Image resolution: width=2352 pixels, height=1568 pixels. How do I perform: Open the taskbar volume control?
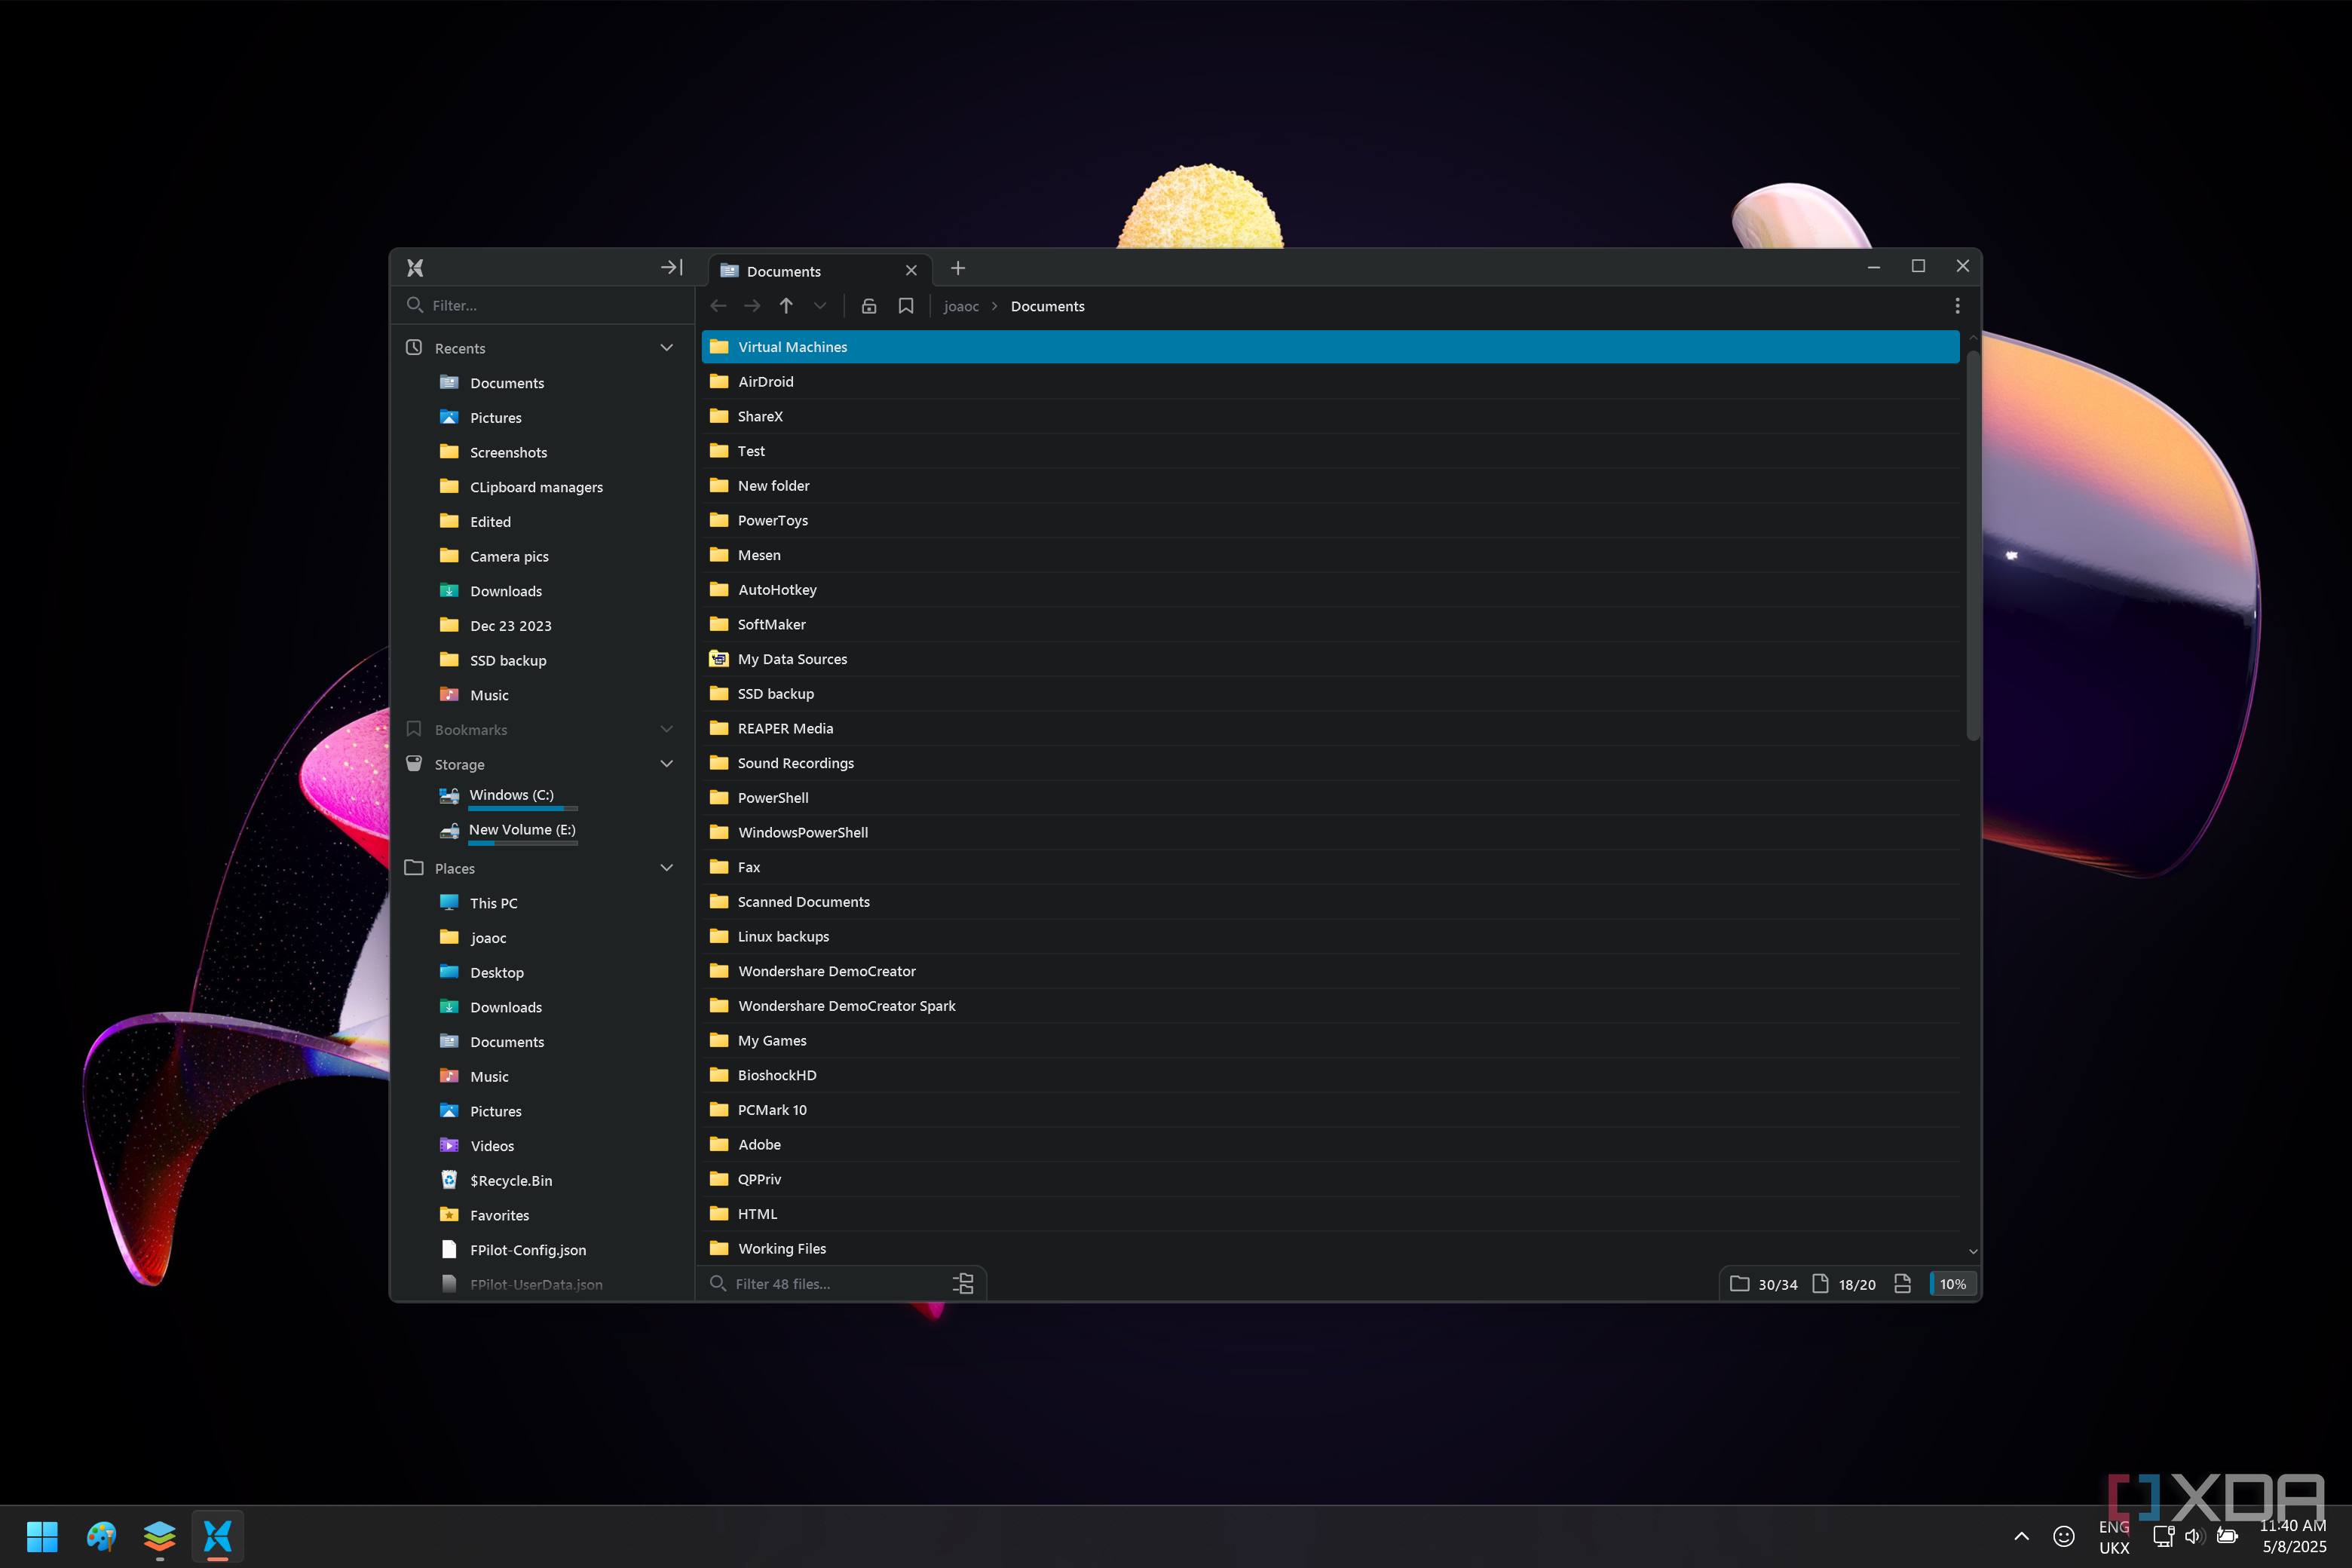(x=2195, y=1537)
